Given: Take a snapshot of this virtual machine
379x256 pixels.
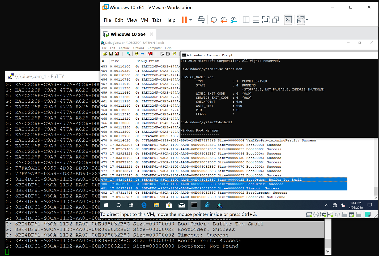Looking at the screenshot, I should [214, 20].
